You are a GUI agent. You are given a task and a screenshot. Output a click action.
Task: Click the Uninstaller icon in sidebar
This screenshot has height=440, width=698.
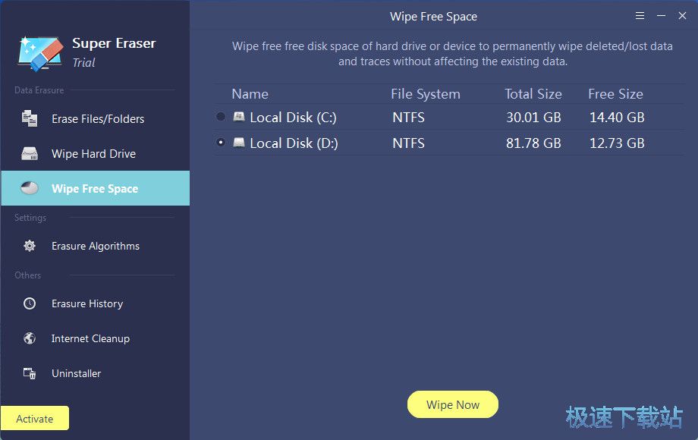click(x=30, y=373)
